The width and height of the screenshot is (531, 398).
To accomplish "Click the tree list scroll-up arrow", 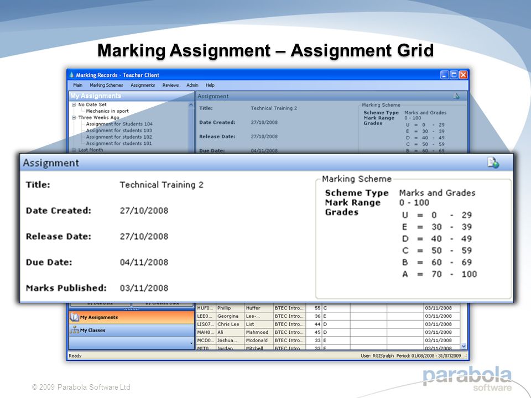I will tap(191, 105).
